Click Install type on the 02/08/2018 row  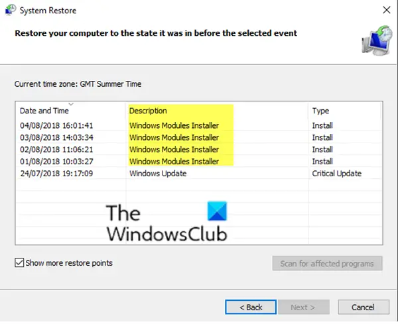coord(322,149)
